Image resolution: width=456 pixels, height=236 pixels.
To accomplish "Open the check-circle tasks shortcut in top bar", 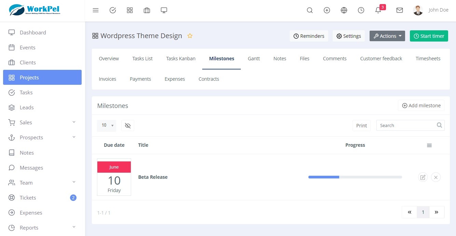I will 113,10.
